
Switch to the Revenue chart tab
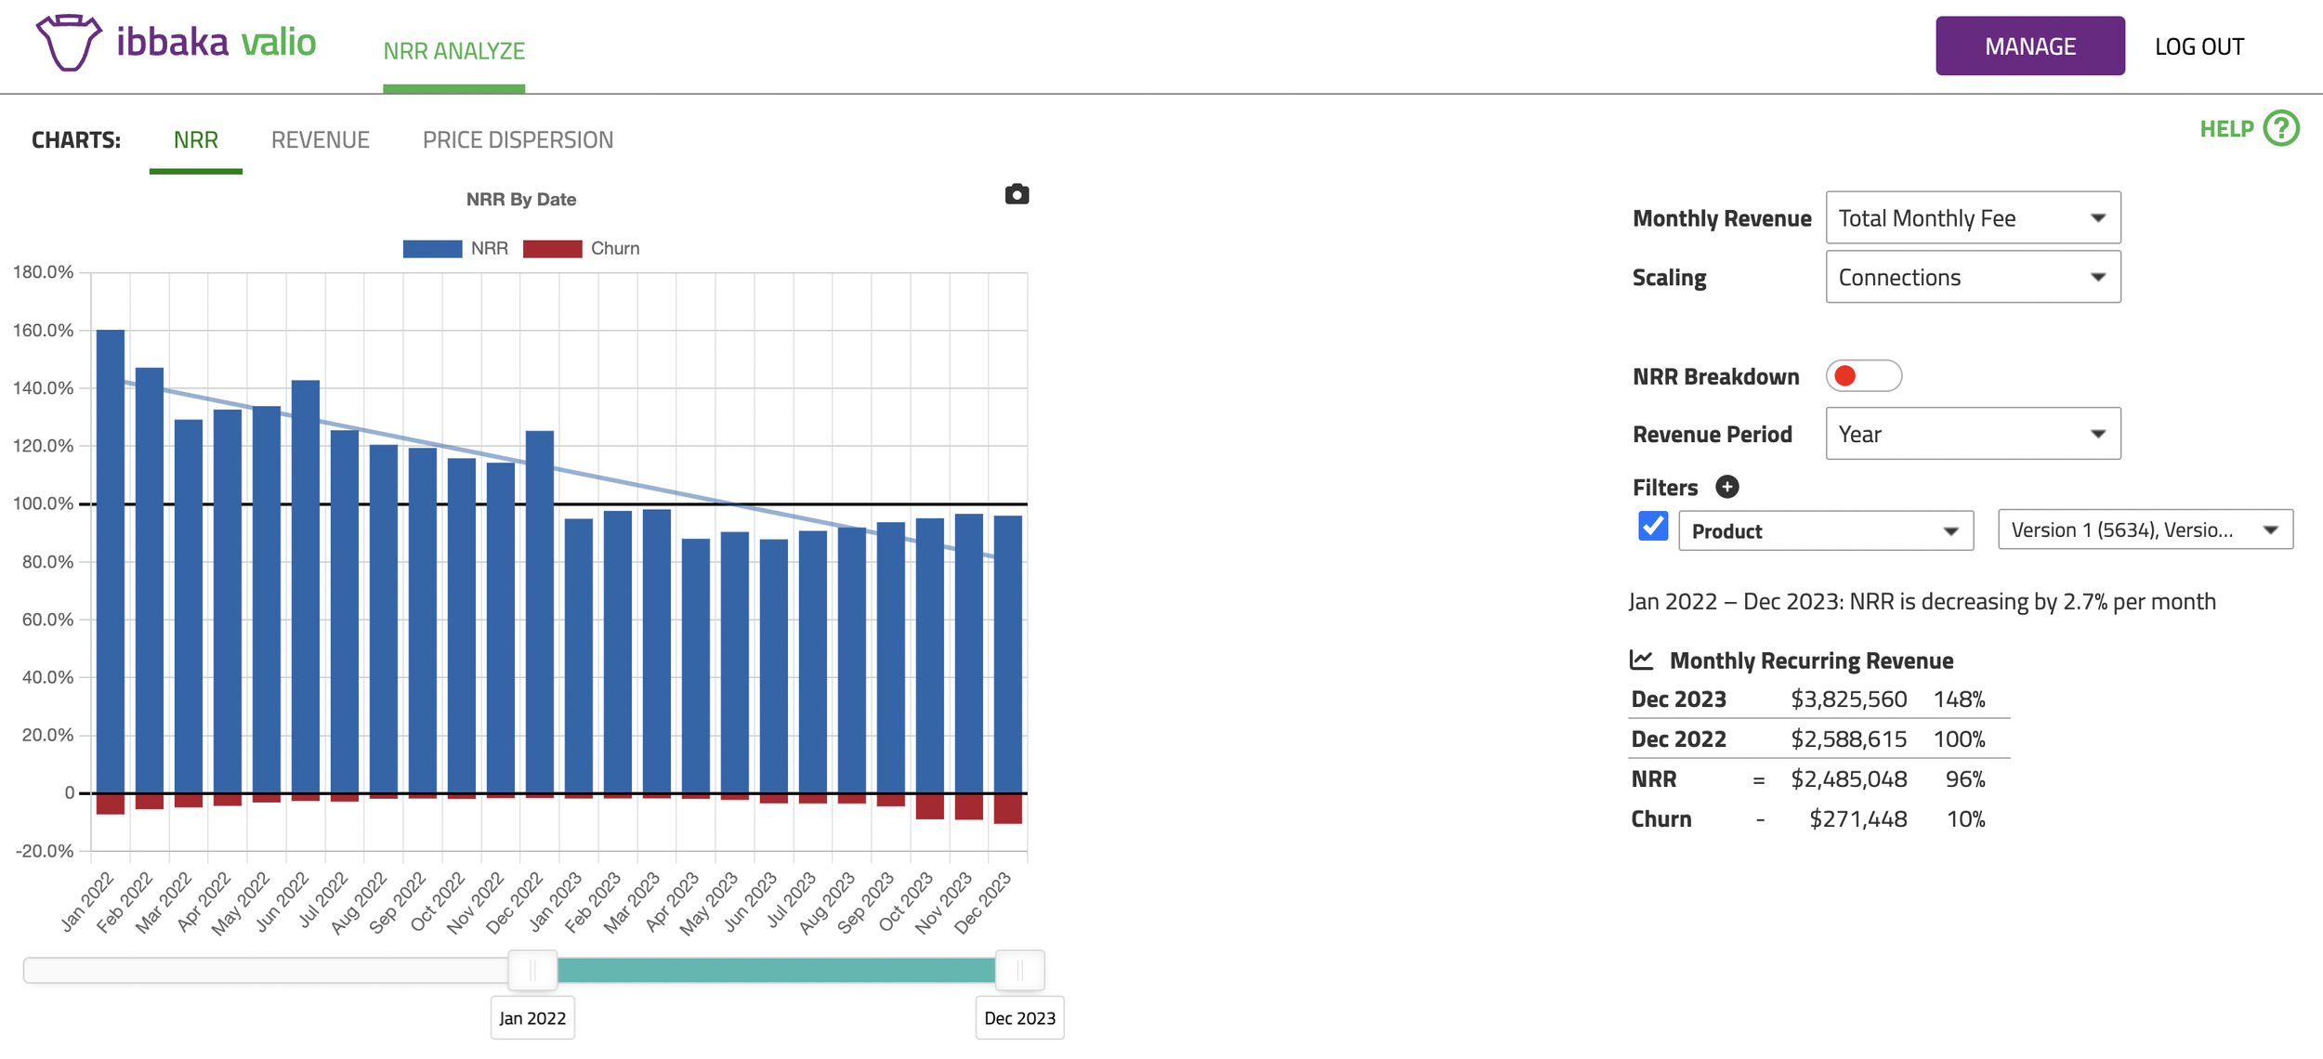pyautogui.click(x=320, y=140)
